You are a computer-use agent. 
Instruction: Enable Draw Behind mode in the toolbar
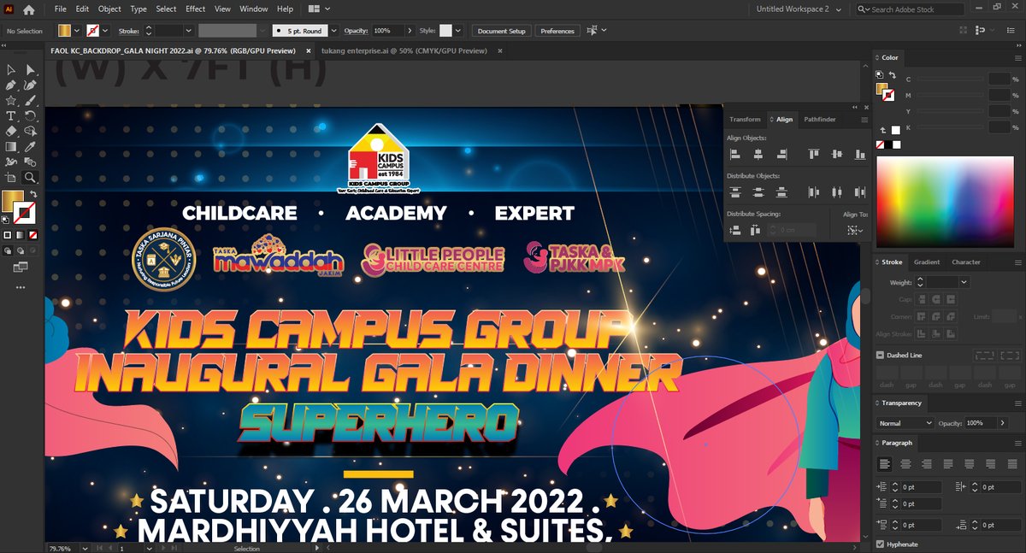point(21,251)
